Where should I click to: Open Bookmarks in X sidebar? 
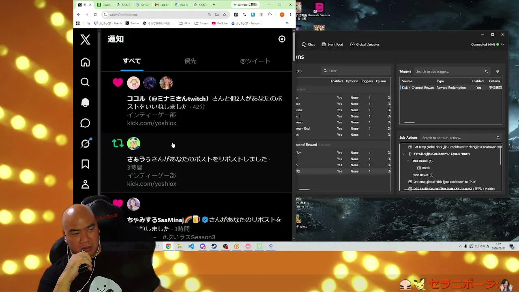(85, 164)
